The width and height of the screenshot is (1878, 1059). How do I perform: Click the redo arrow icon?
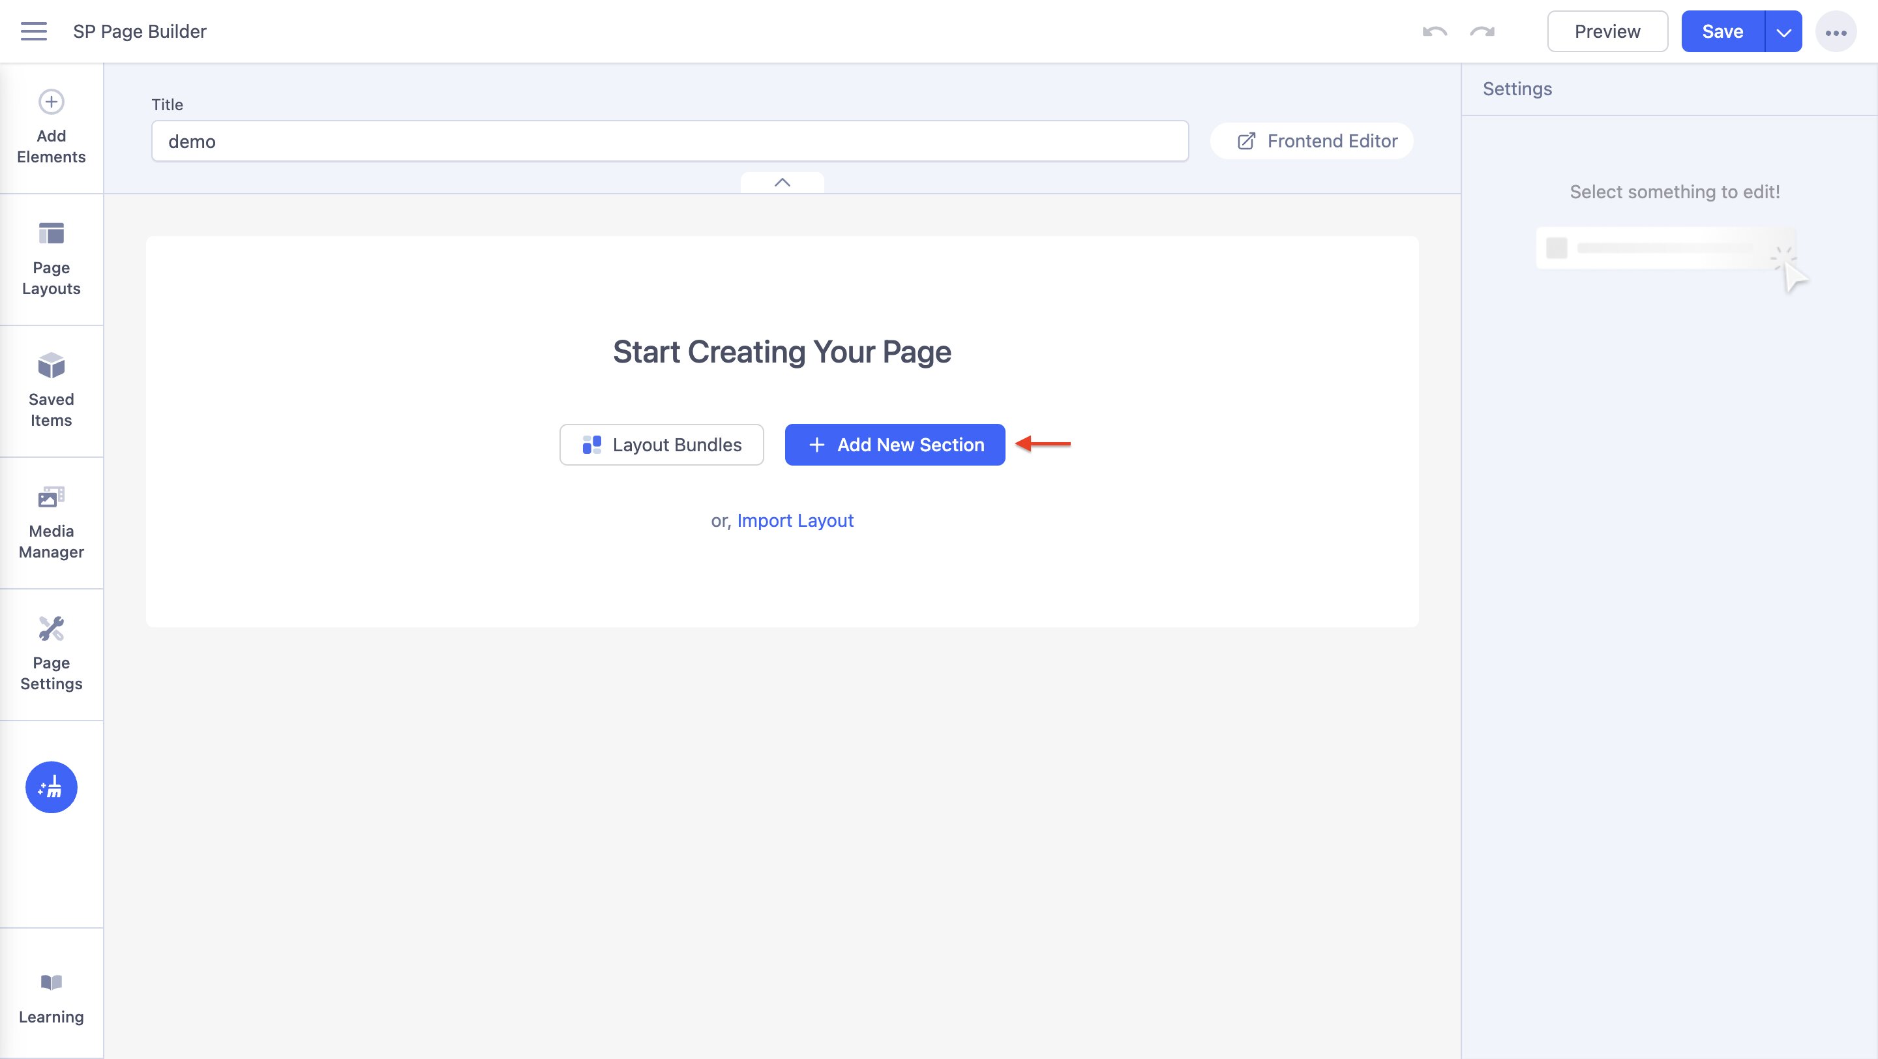[1482, 31]
